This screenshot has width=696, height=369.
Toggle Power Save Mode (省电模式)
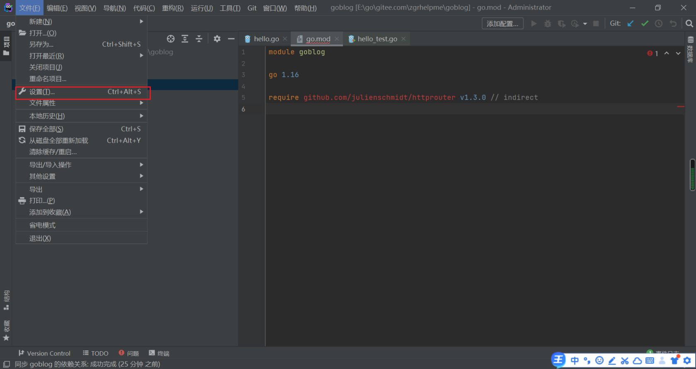pyautogui.click(x=82, y=225)
